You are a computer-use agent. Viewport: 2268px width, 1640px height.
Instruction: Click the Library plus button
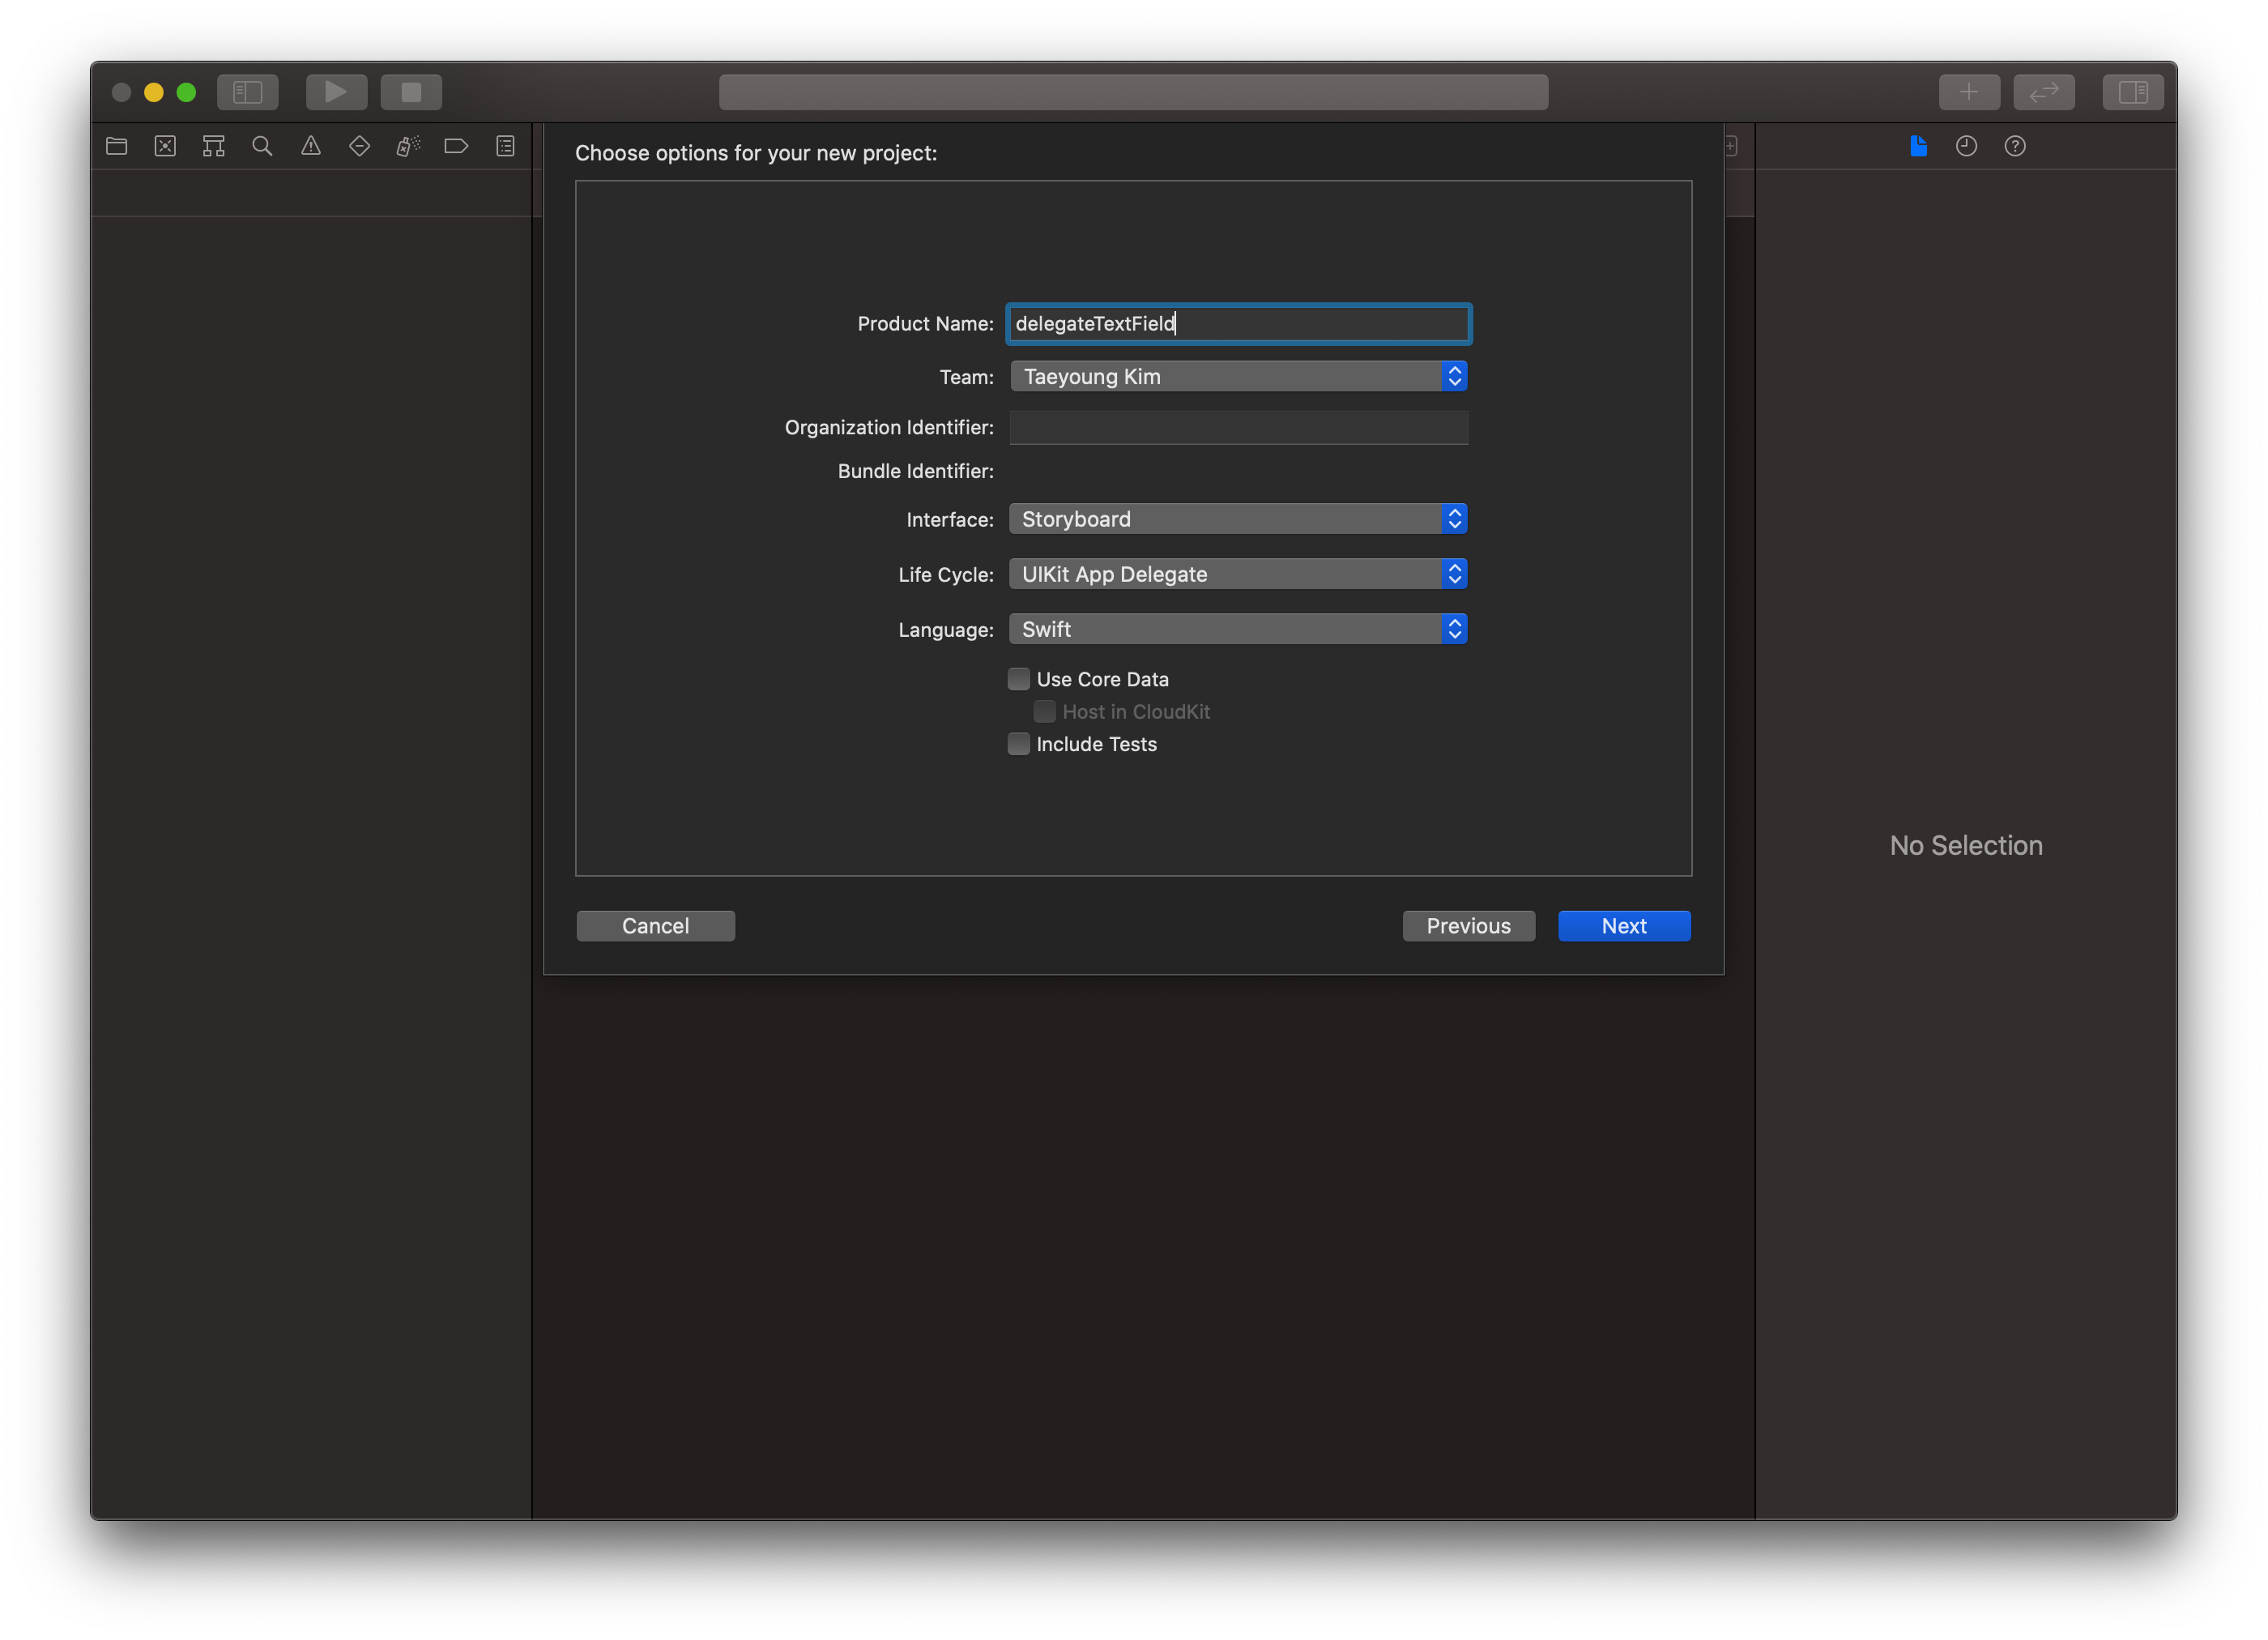(x=1969, y=92)
